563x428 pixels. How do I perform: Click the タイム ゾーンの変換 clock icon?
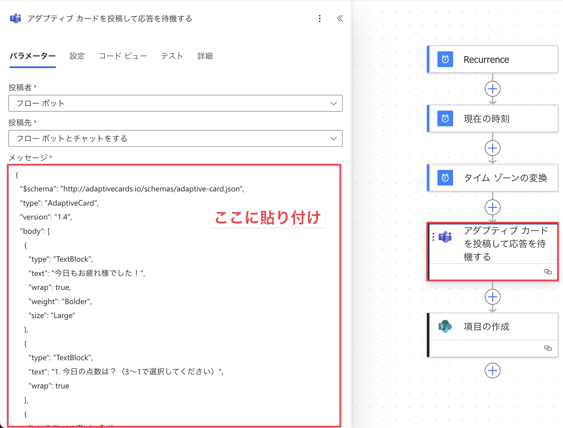pyautogui.click(x=445, y=178)
